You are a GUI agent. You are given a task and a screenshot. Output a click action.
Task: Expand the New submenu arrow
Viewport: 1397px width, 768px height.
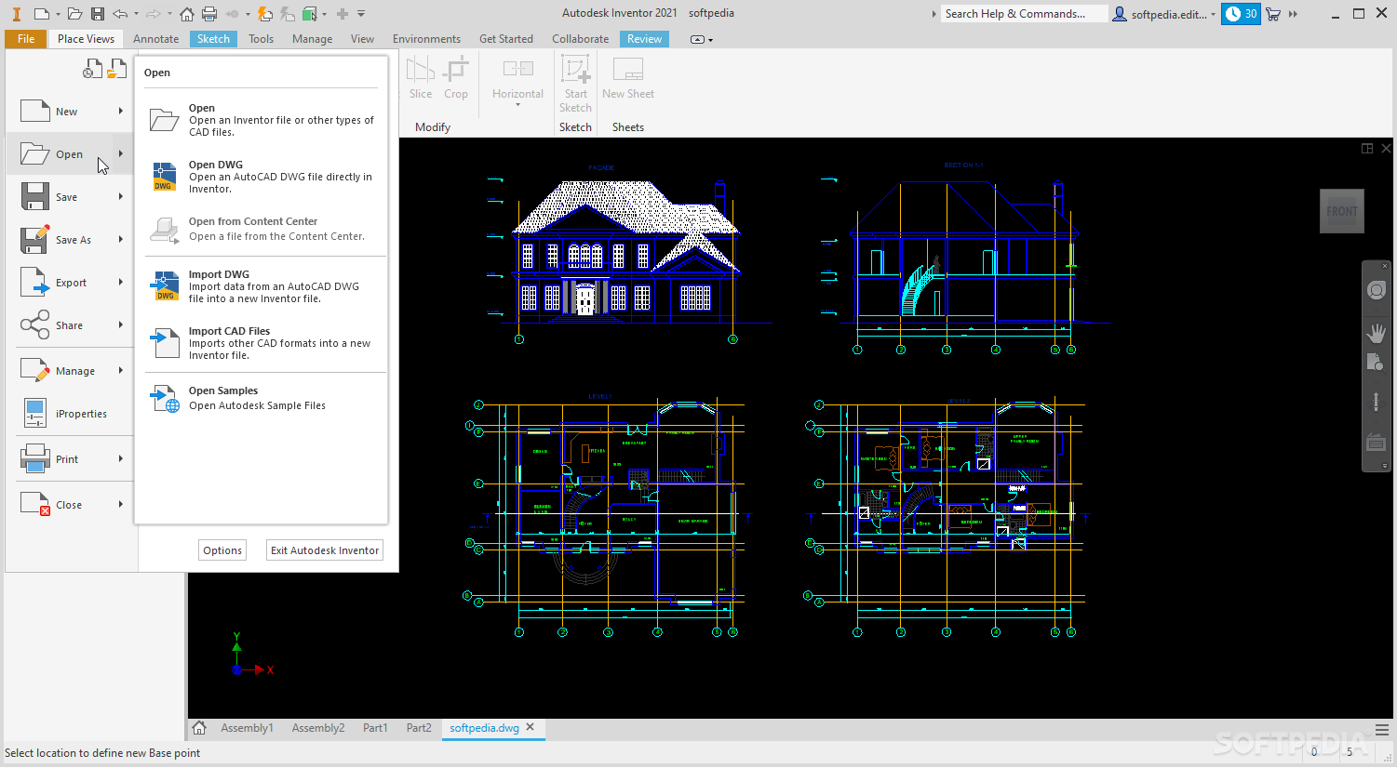121,111
